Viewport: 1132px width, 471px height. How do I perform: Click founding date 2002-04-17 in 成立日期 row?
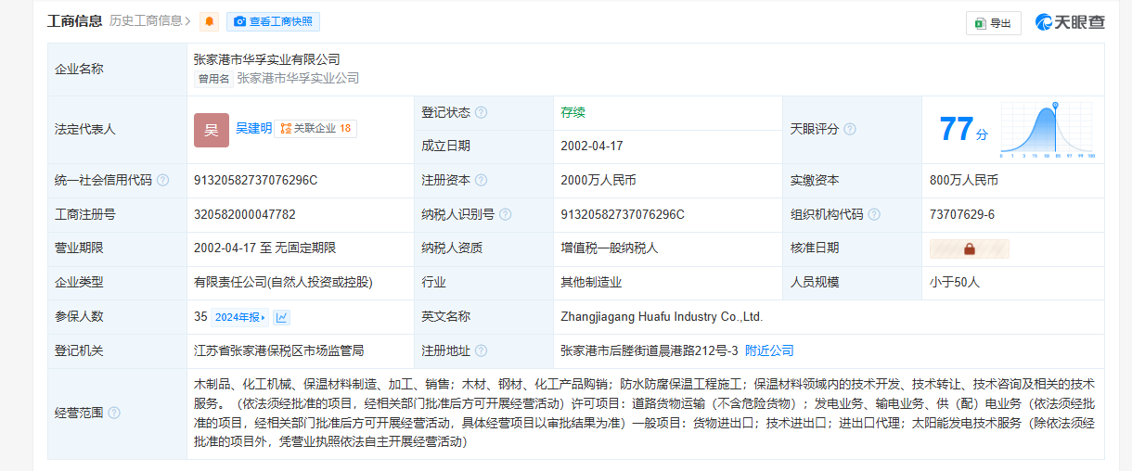point(592,146)
